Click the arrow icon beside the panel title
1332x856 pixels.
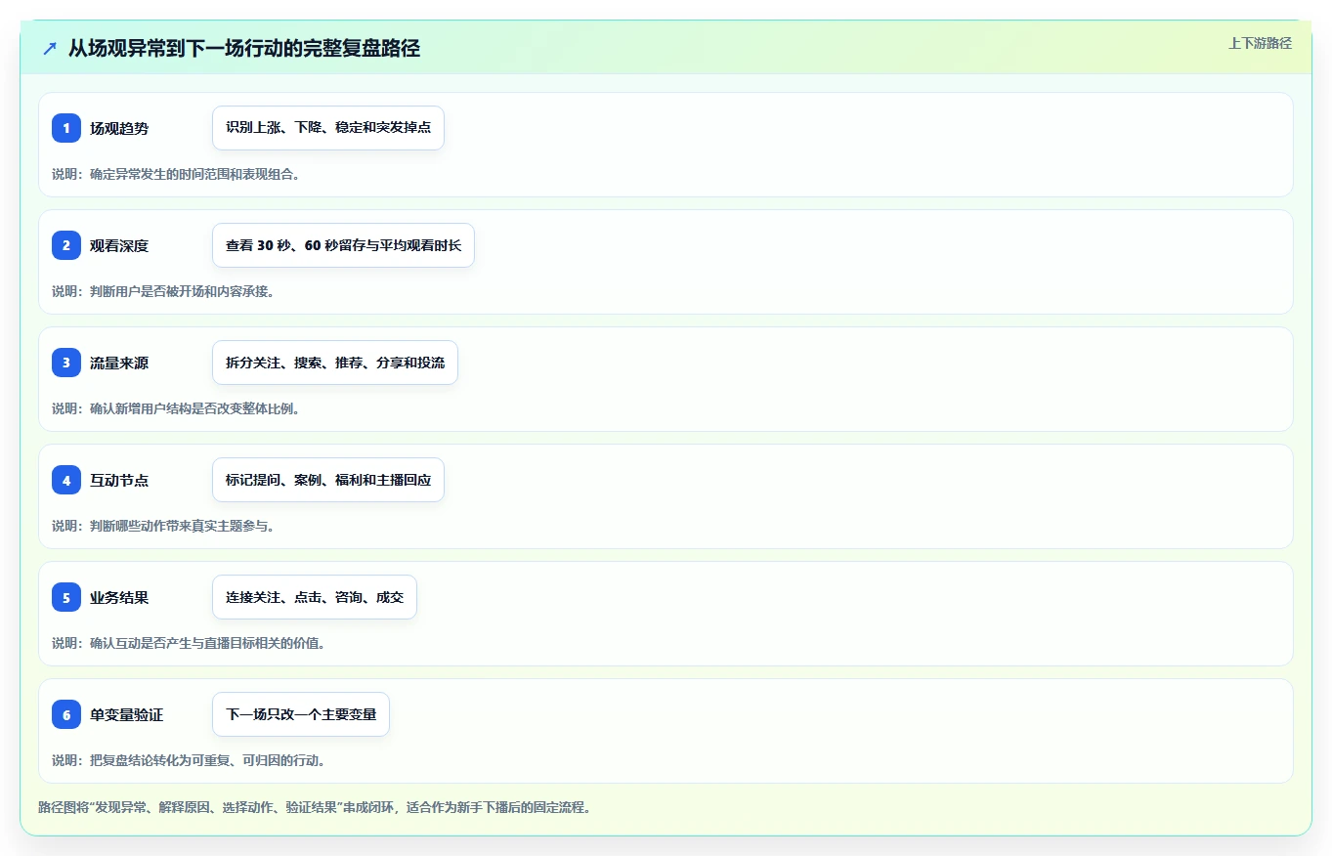[50, 49]
